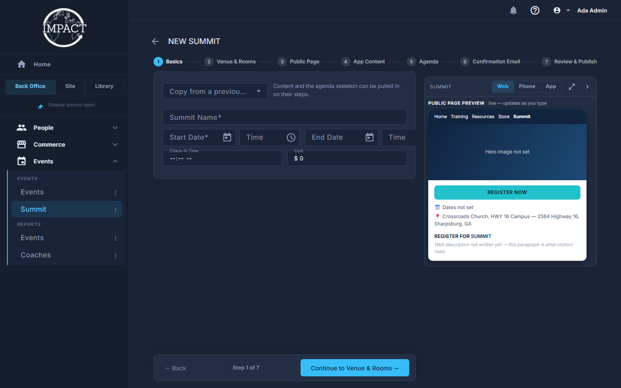This screenshot has height=388, width=621.
Task: Open the End Date calendar picker icon
Action: pyautogui.click(x=370, y=138)
